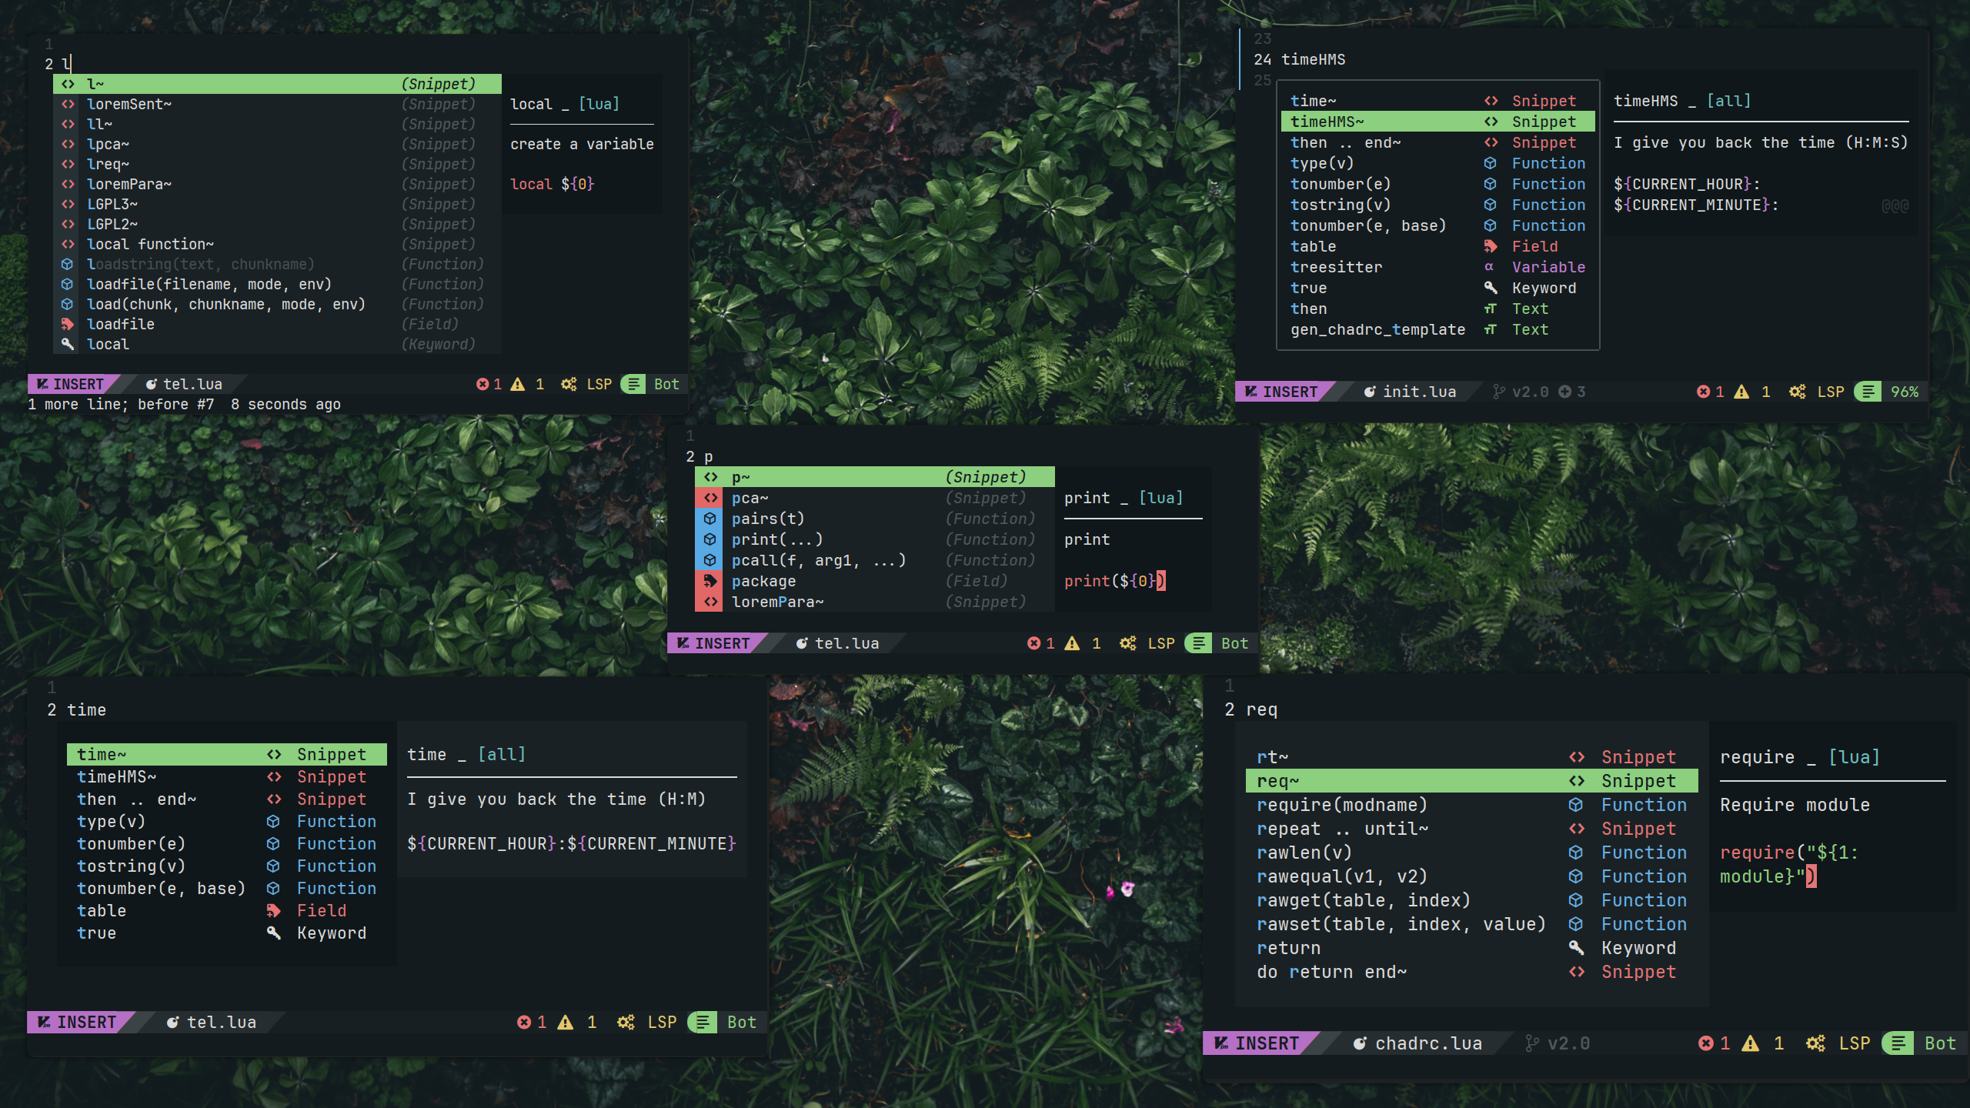Click the 'loremPara~' row in the middle window

(874, 602)
